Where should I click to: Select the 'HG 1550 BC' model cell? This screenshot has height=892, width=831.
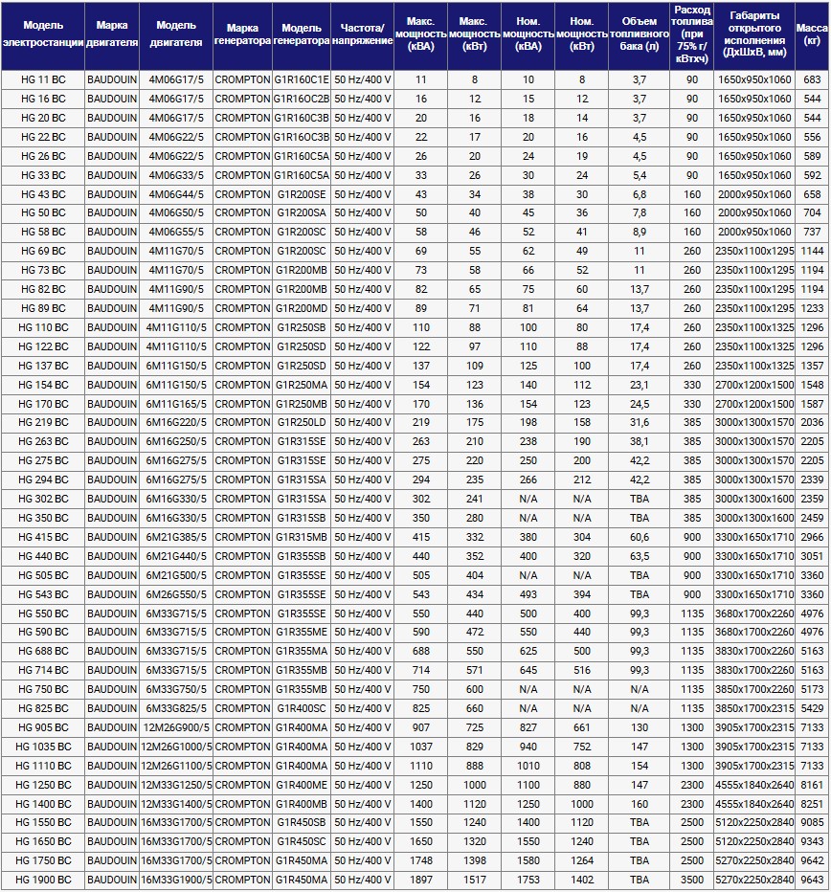[x=43, y=822]
